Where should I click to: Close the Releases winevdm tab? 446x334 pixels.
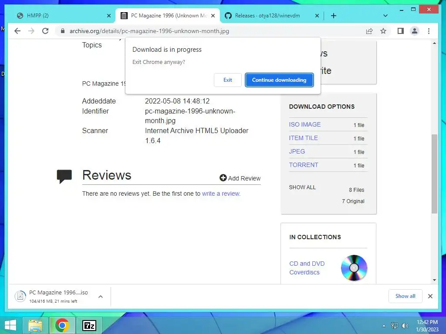tap(317, 16)
